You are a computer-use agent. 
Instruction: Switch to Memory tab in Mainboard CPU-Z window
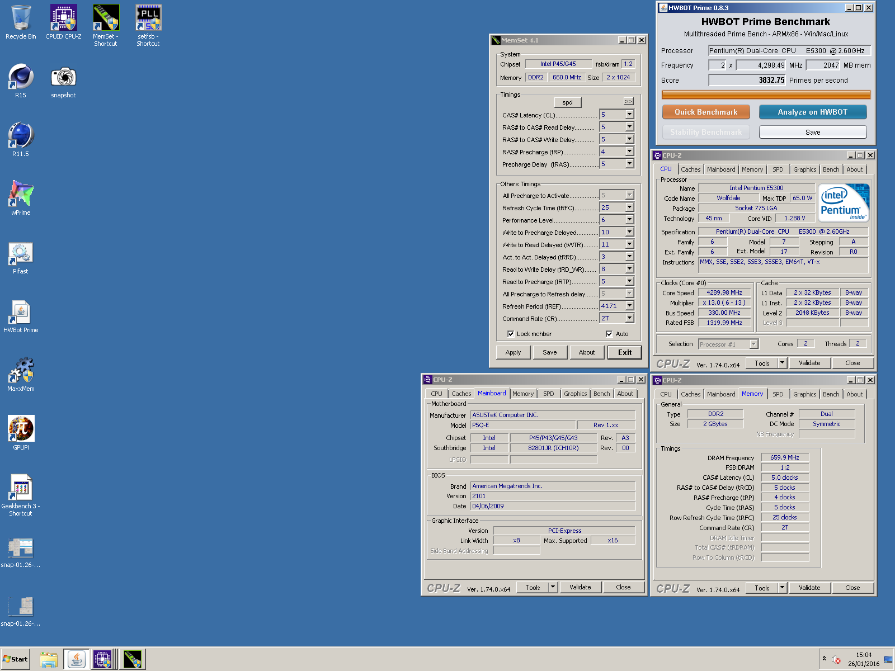tap(523, 394)
